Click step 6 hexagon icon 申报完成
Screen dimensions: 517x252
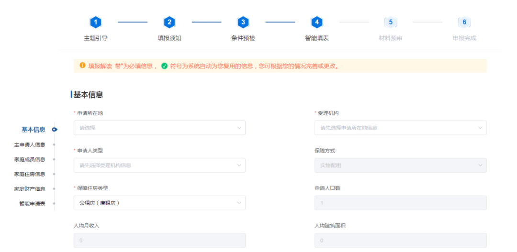click(x=464, y=22)
